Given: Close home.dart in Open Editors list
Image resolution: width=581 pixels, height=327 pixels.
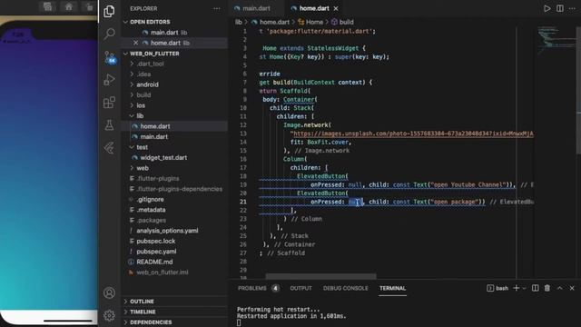Looking at the screenshot, I should [135, 43].
